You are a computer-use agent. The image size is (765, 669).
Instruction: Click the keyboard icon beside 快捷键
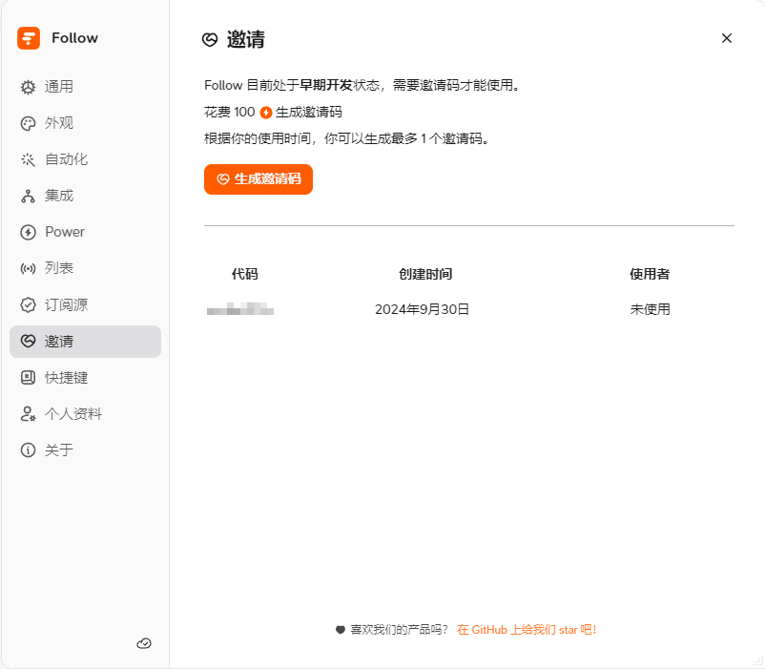tap(28, 378)
